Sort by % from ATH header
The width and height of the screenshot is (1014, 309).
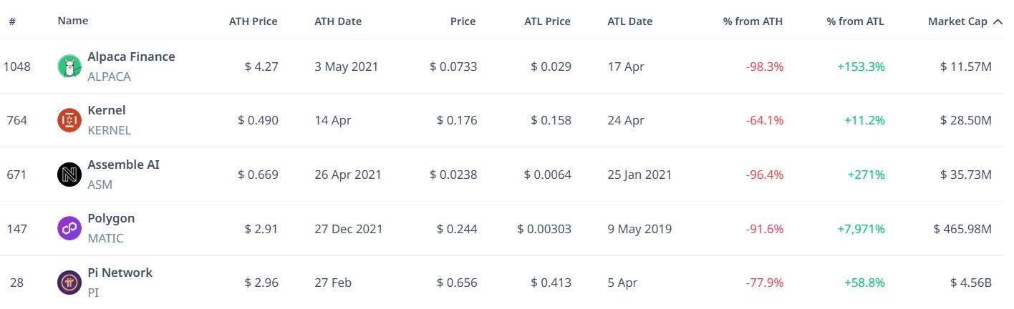click(x=753, y=21)
